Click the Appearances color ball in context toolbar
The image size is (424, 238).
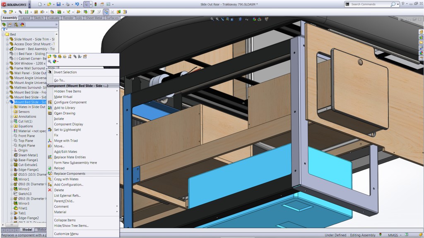[55, 62]
